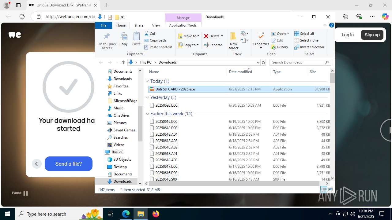Click the Paste ribbon button
This screenshot has width=392, height=220.
click(x=136, y=39)
